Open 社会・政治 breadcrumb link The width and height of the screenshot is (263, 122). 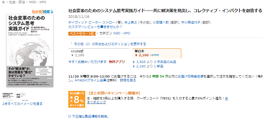click(x=17, y=2)
